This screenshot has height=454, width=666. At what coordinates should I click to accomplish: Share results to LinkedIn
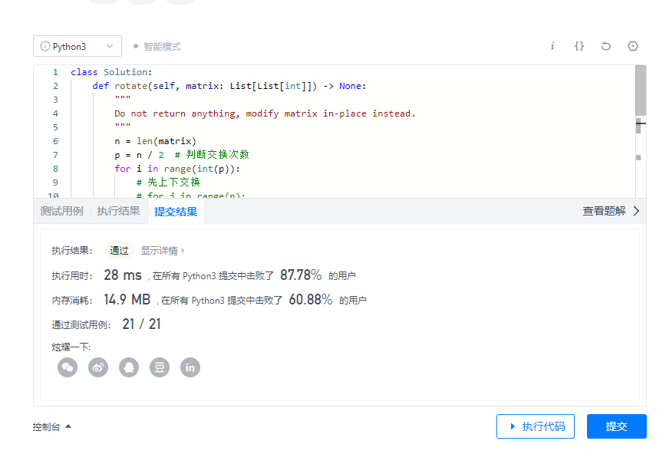point(190,367)
